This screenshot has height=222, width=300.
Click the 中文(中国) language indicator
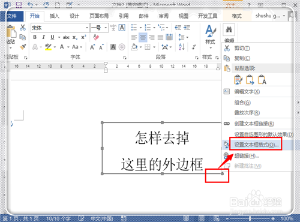pos(101,218)
